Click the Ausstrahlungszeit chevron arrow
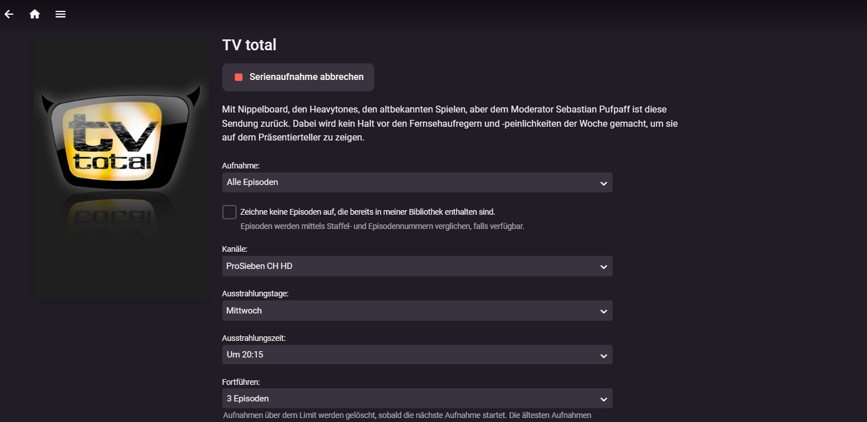This screenshot has width=867, height=422. coord(604,356)
